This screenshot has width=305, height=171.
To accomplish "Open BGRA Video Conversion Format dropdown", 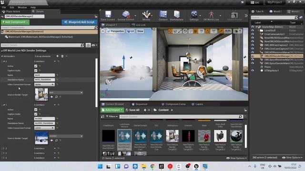I will (x=44, y=85).
